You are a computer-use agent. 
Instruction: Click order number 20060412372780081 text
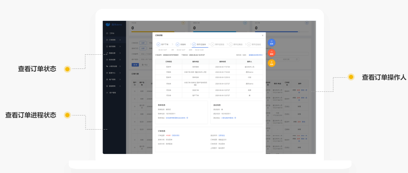pyautogui.click(x=171, y=55)
